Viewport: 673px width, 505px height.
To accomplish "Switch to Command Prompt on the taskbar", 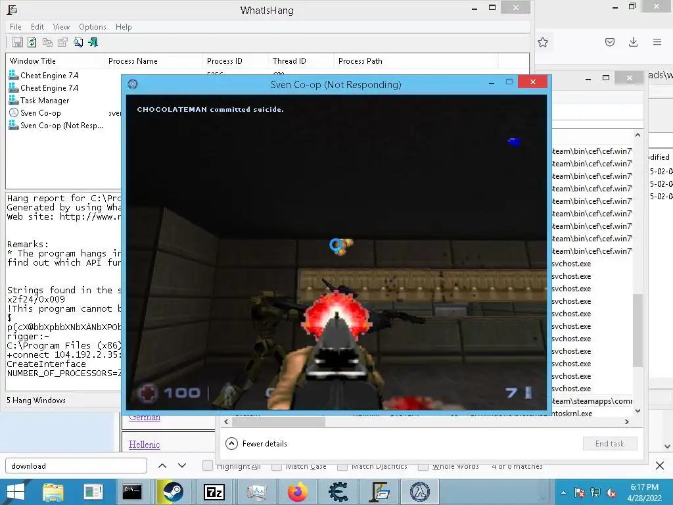I will coord(131,492).
